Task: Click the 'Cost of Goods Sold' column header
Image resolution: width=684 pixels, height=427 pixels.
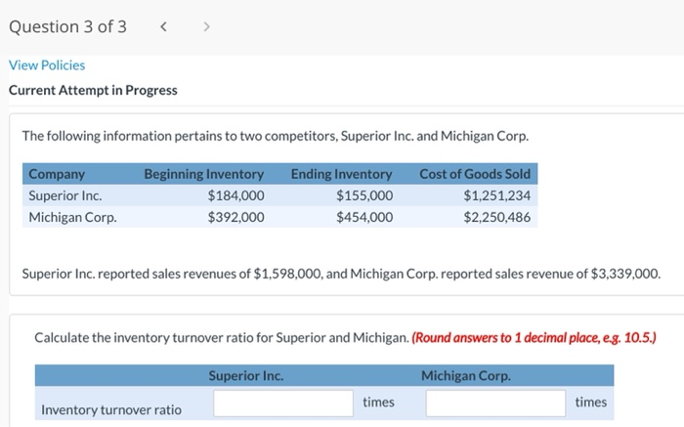Action: tap(475, 174)
